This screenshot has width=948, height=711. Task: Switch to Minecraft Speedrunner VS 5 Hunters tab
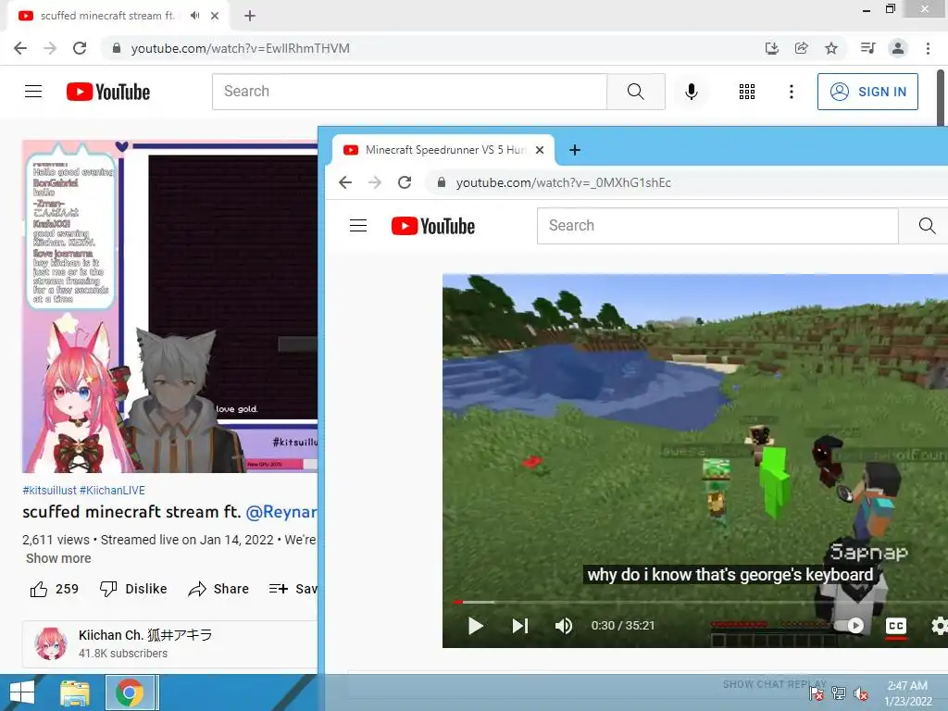click(x=443, y=150)
